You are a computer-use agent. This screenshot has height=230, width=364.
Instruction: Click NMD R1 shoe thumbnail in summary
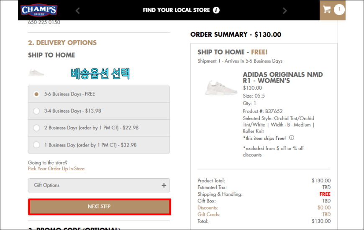coord(221,88)
